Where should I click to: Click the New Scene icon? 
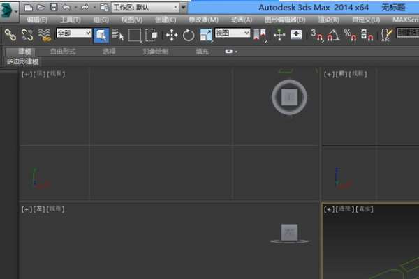29,8
